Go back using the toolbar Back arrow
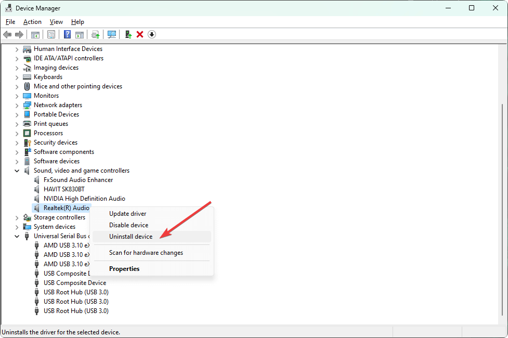The height and width of the screenshot is (338, 508). pos(7,34)
